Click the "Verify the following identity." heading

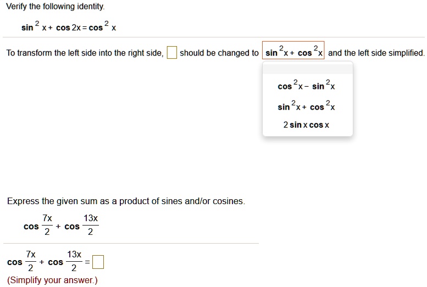pyautogui.click(x=56, y=7)
